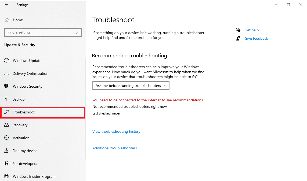Open the Additional troubleshooters link
The image size is (307, 181).
click(114, 148)
